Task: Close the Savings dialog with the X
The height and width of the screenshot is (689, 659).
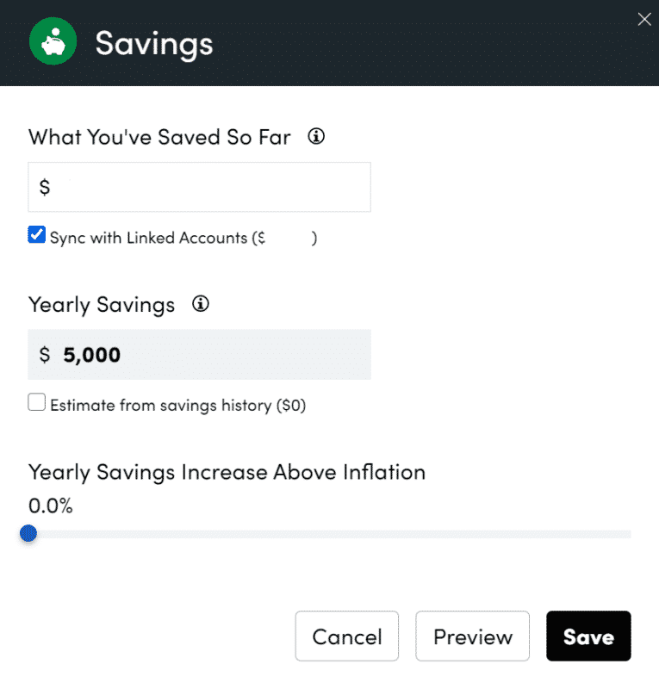Action: [644, 19]
